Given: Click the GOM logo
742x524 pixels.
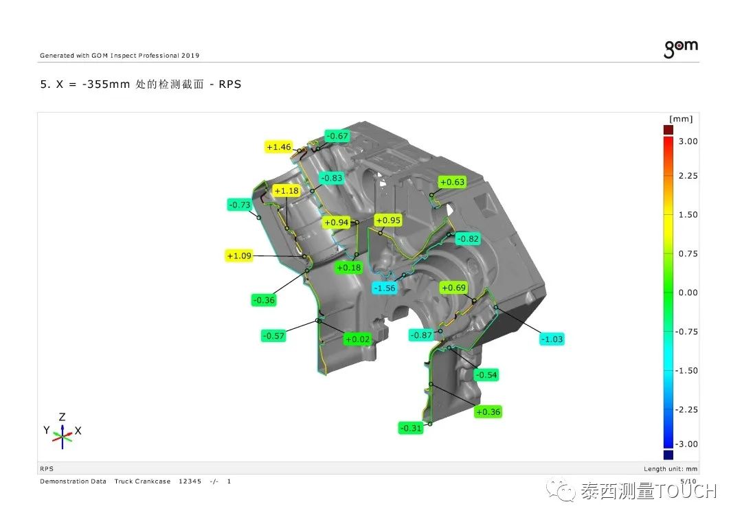Looking at the screenshot, I should pyautogui.click(x=681, y=48).
